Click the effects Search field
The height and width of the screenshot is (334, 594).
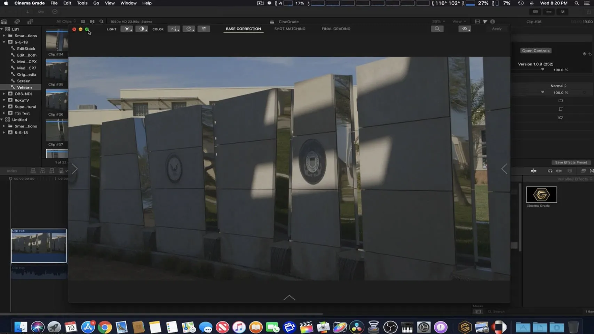point(534,312)
